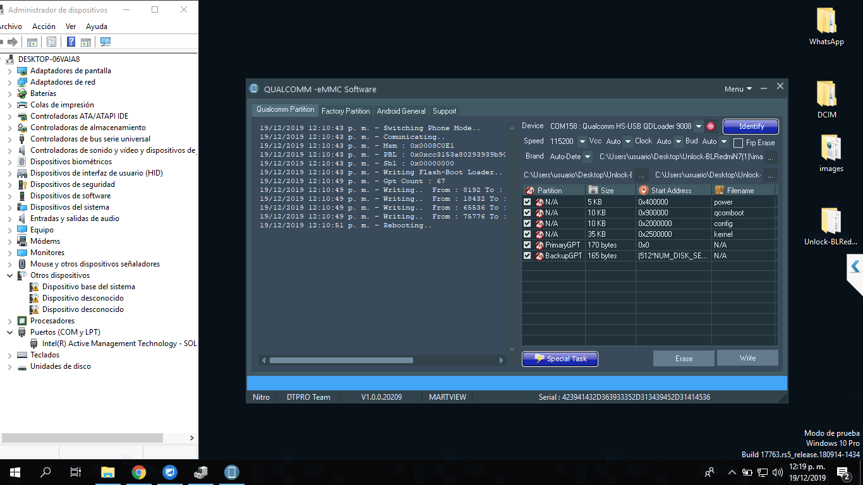Open the Acción menu in Device Manager

click(x=44, y=27)
